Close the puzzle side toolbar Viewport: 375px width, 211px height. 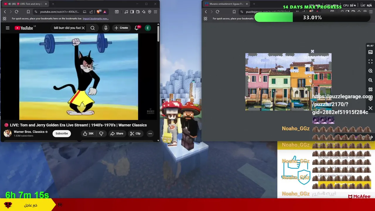coord(370,108)
